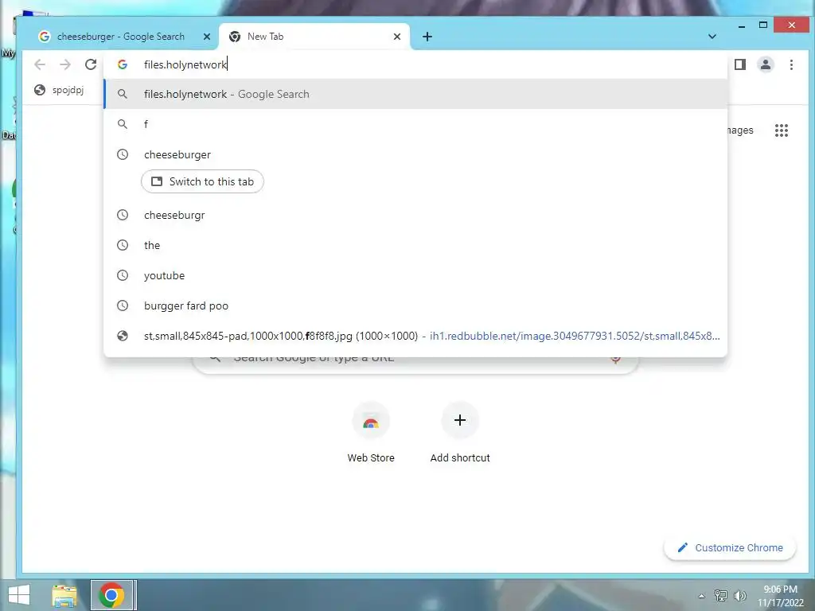815x611 pixels.
Task: Open the redbubble f8f8f8.jpg image suggestion
Action: [415, 336]
